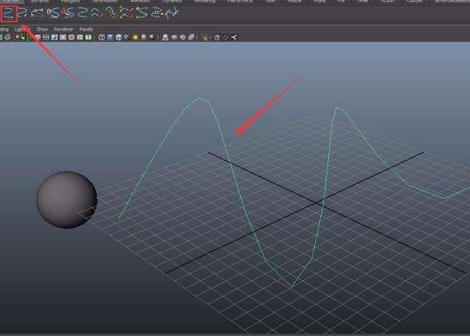Click the Rebuild Curve icon with yellow points
The height and width of the screenshot is (336, 470).
[126, 13]
